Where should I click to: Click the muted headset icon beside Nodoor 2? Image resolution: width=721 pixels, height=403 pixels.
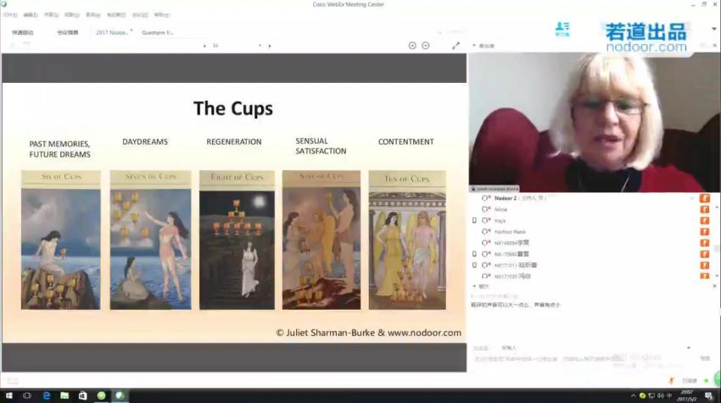point(486,198)
